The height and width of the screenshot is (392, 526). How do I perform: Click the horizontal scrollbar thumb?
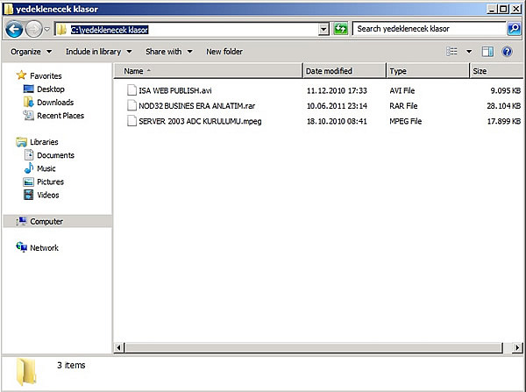[x=314, y=347]
